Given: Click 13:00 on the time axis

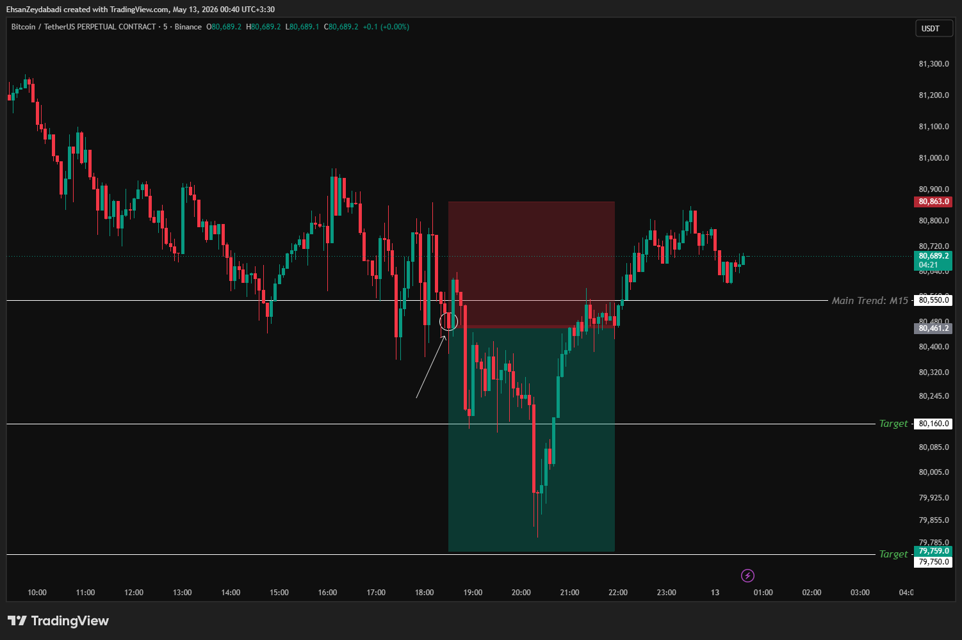Looking at the screenshot, I should (x=183, y=593).
